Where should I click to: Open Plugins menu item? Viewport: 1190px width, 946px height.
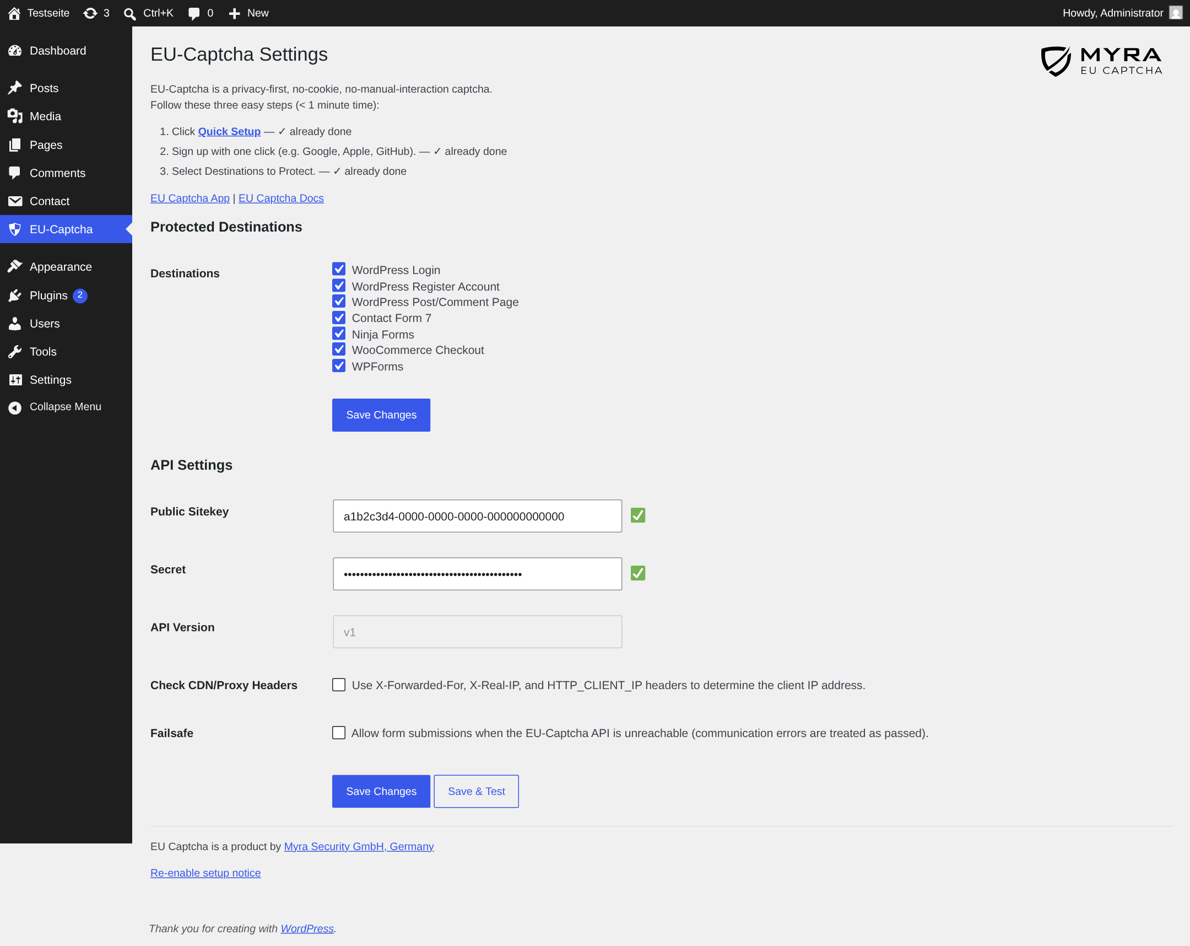pos(66,295)
